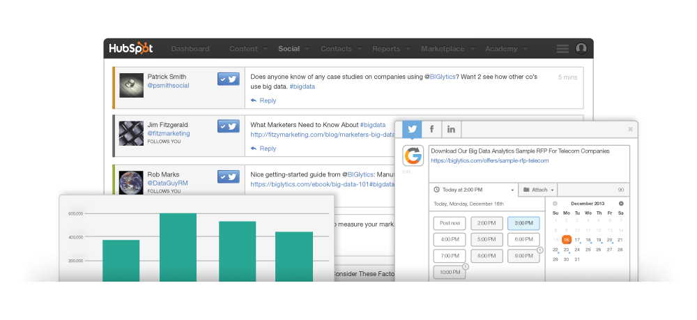The width and height of the screenshot is (697, 320).
Task: Click the first bar in the chart
Action: point(121,261)
